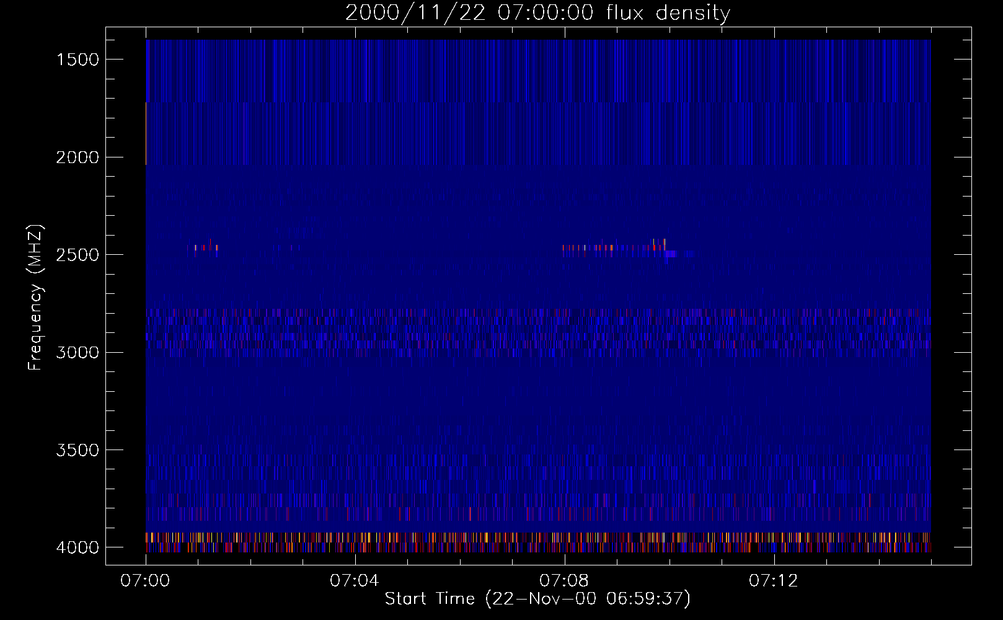This screenshot has height=620, width=1003.
Task: Click the 'Start Time (22-Nov-00 06:59:37)' label
Action: click(537, 599)
